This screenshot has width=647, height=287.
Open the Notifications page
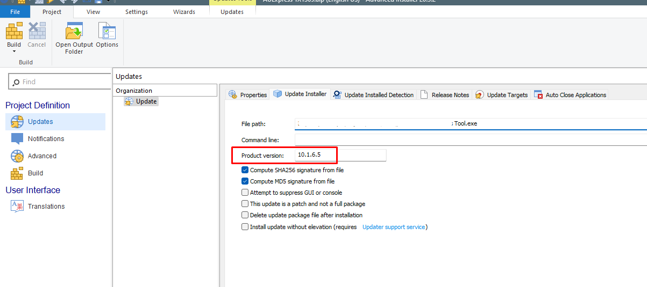46,139
